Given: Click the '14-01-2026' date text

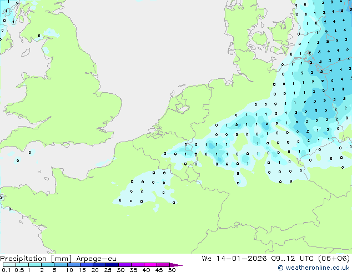Looking at the screenshot, I should coord(242,259).
